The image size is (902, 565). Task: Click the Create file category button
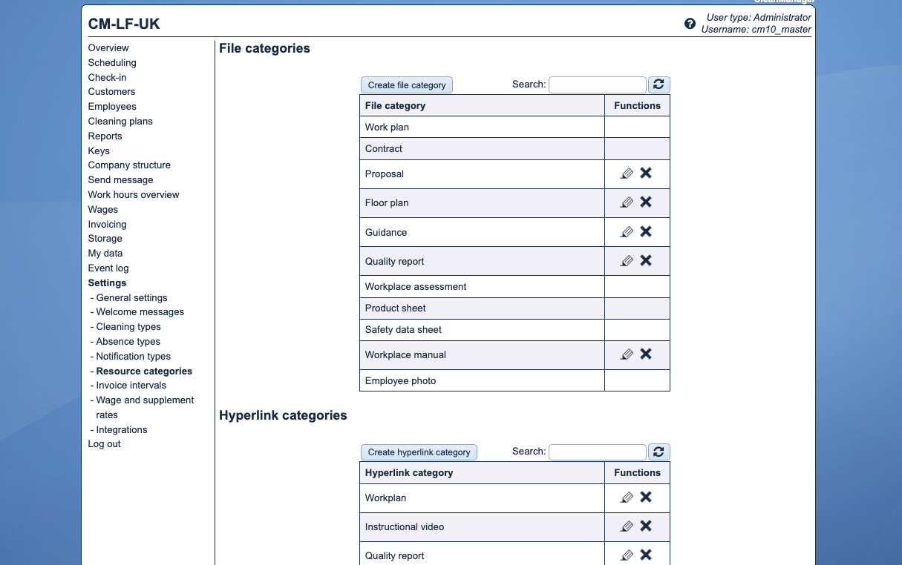(x=406, y=85)
